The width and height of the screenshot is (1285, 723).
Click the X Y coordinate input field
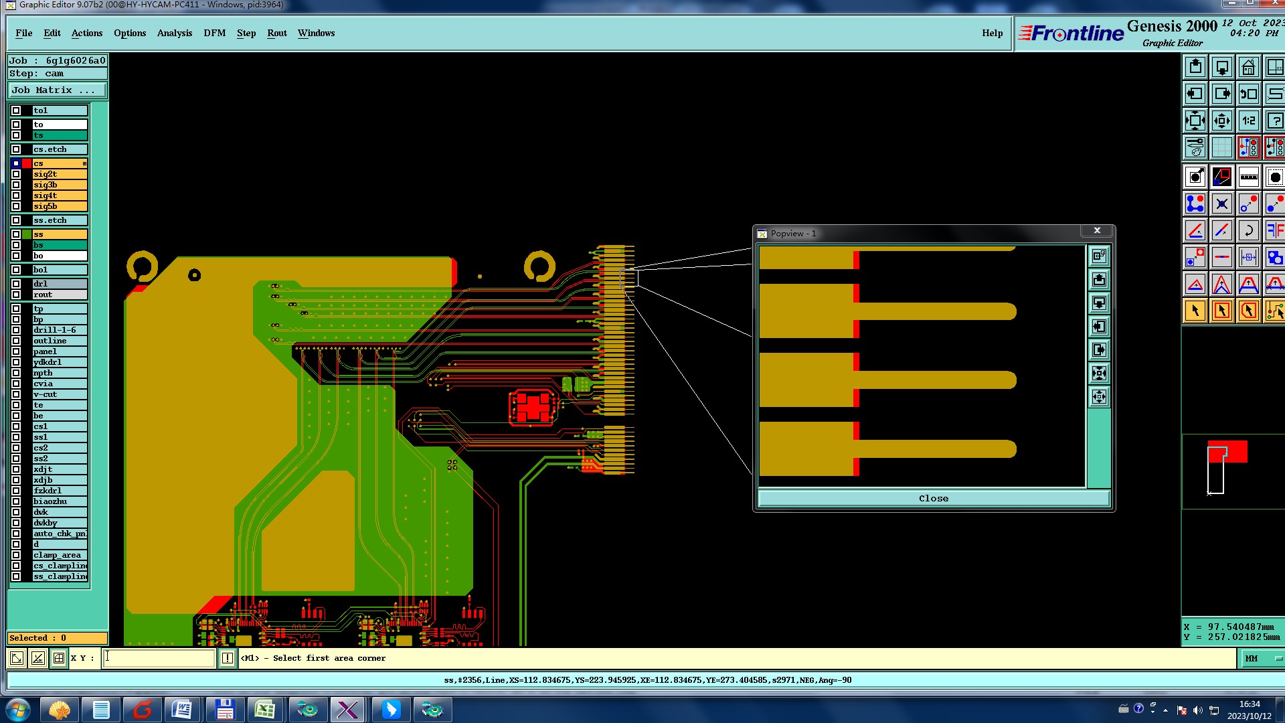pyautogui.click(x=159, y=659)
